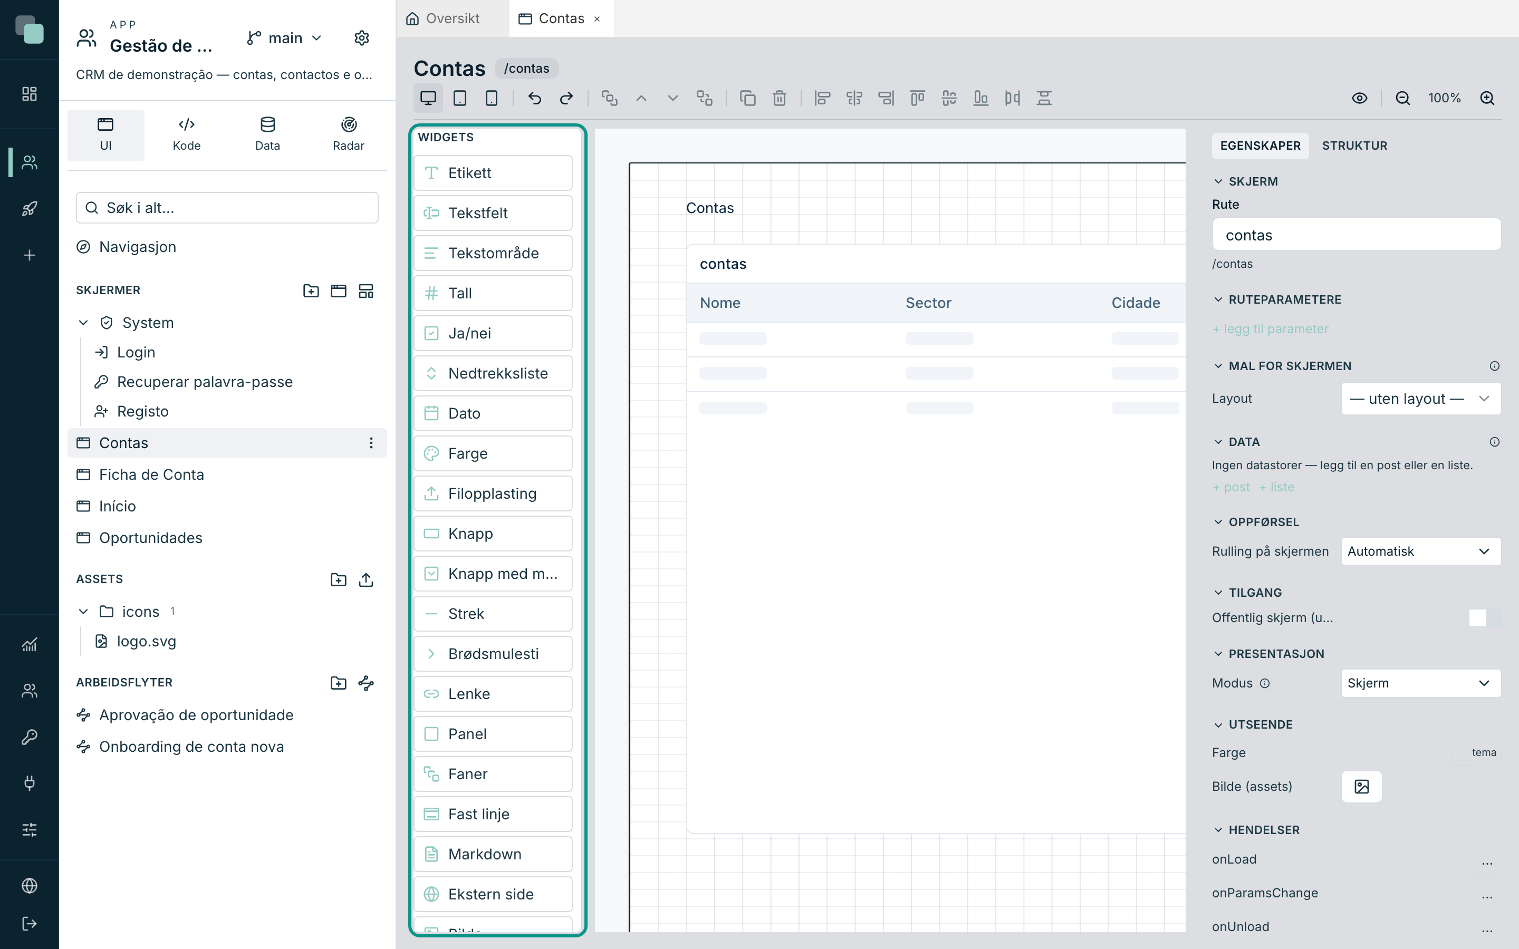Open Contas screen options menu

[371, 443]
